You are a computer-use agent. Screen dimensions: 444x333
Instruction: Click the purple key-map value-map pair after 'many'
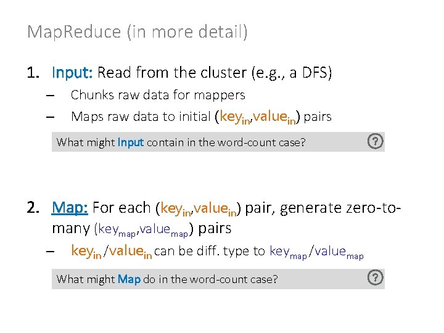(x=144, y=229)
